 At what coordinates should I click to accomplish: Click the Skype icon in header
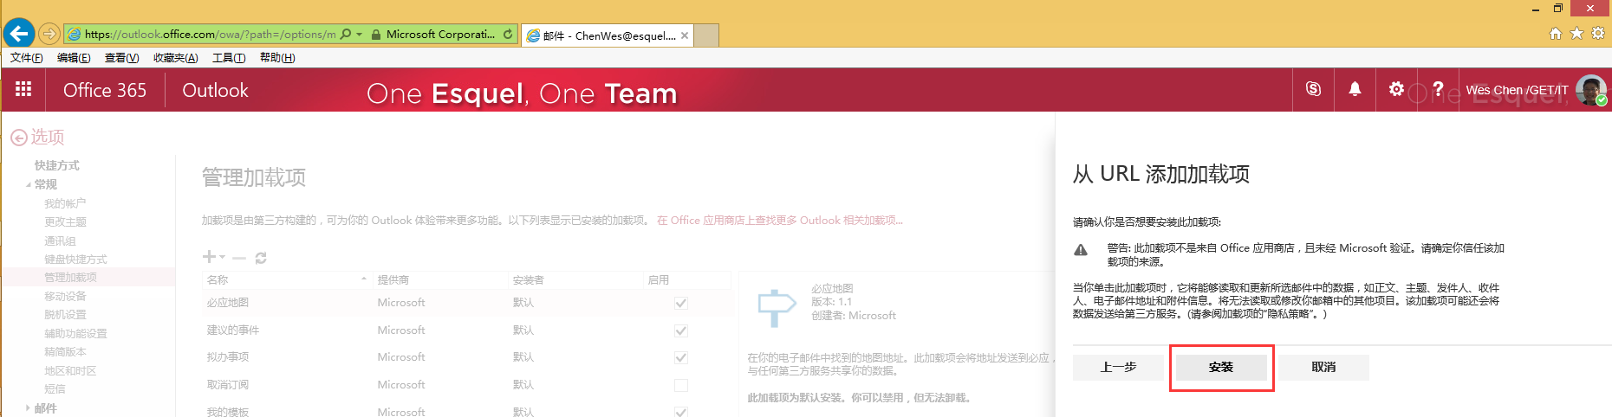click(x=1313, y=89)
